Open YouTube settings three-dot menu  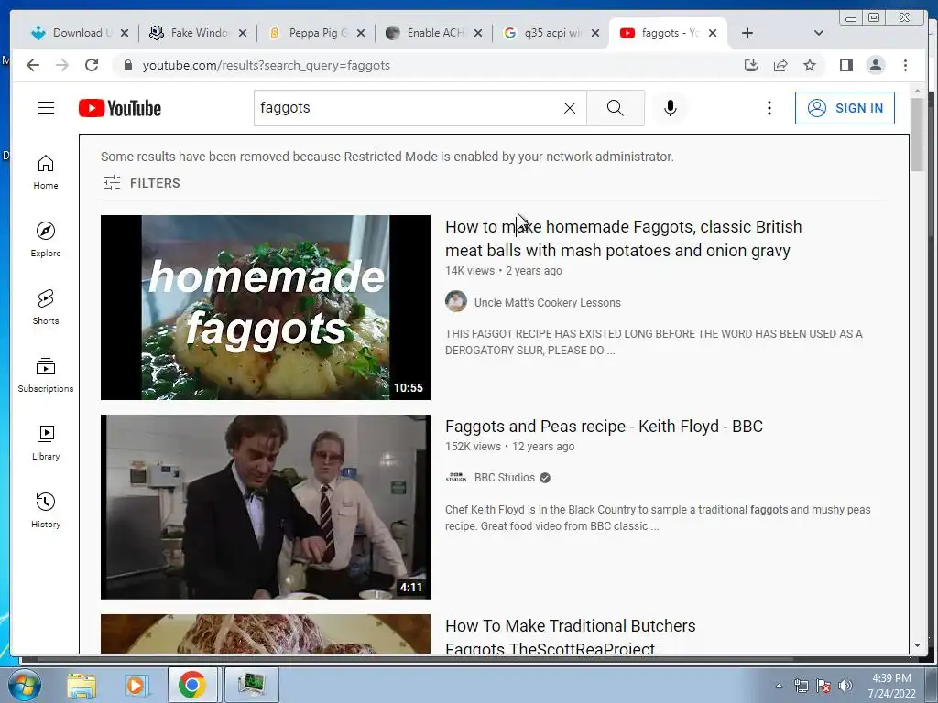[769, 108]
